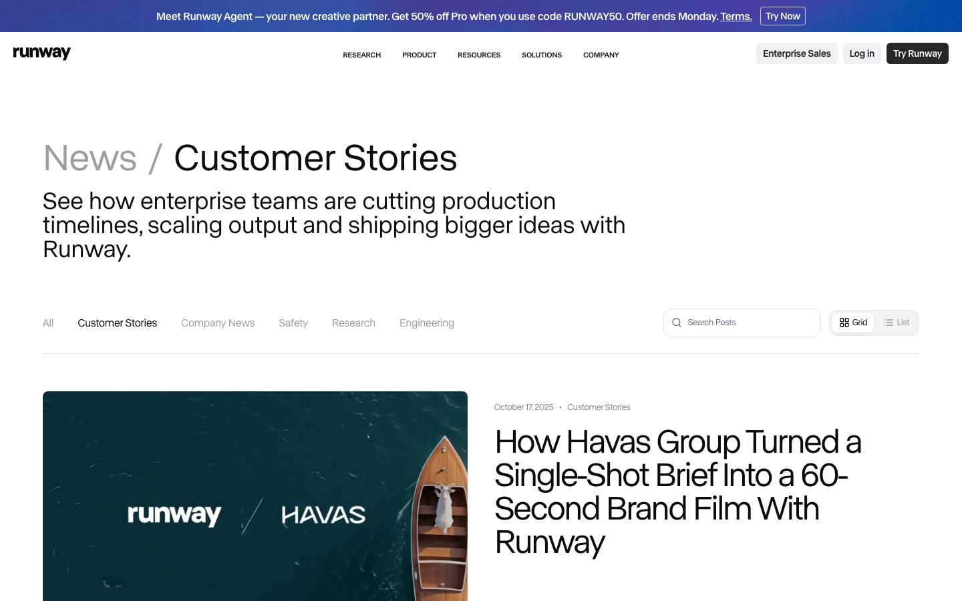Image resolution: width=962 pixels, height=601 pixels.
Task: Go to News via the breadcrumb heading
Action: click(x=90, y=158)
